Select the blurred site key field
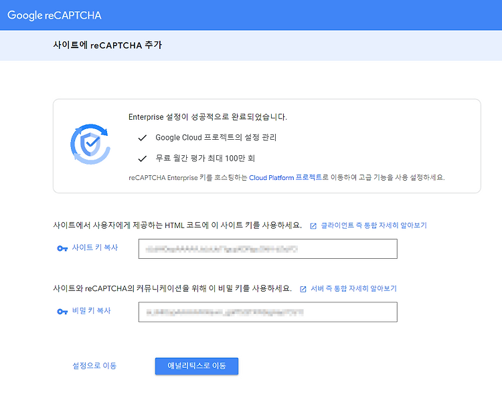 268,249
